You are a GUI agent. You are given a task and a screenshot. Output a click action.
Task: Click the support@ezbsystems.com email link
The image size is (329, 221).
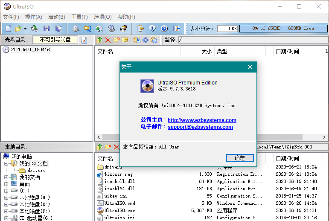pyautogui.click(x=200, y=127)
